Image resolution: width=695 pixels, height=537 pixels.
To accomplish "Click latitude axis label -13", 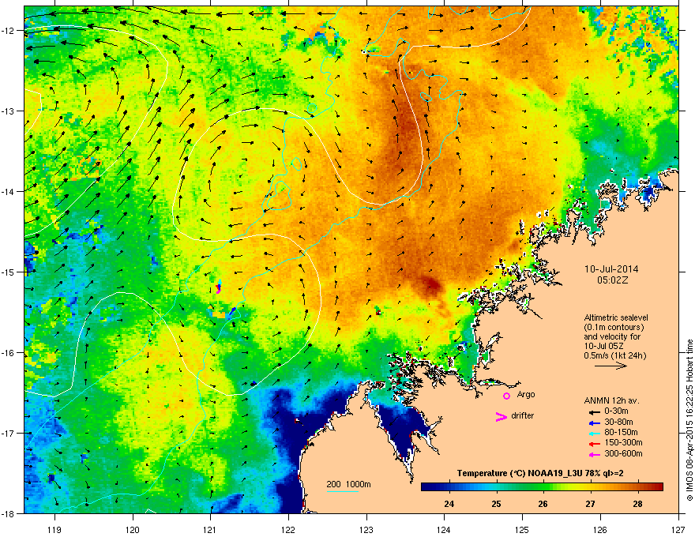I will pos(8,111).
